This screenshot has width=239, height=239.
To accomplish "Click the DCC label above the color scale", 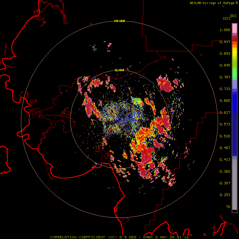I will tap(233, 16).
